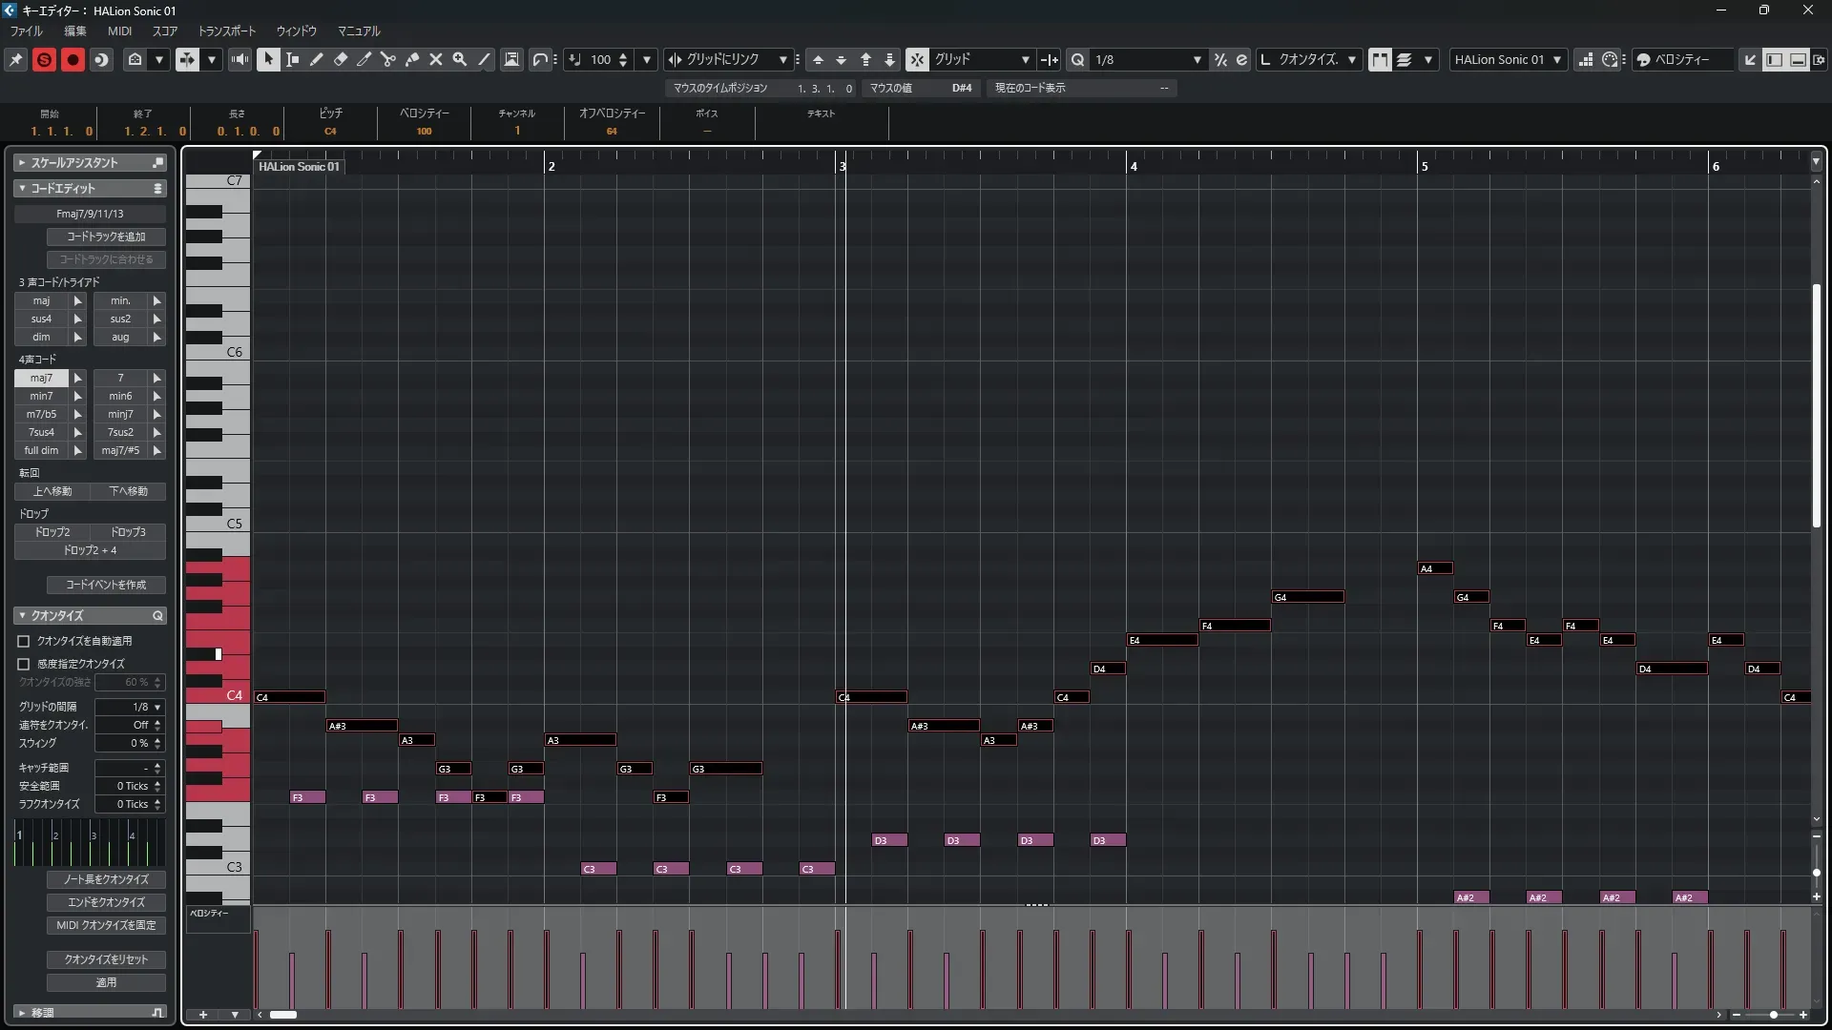
Task: Select the maj7 chord button
Action: pyautogui.click(x=41, y=378)
